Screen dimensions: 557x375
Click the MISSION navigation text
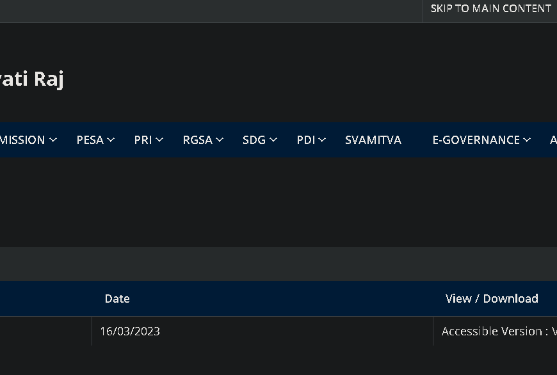coord(23,140)
